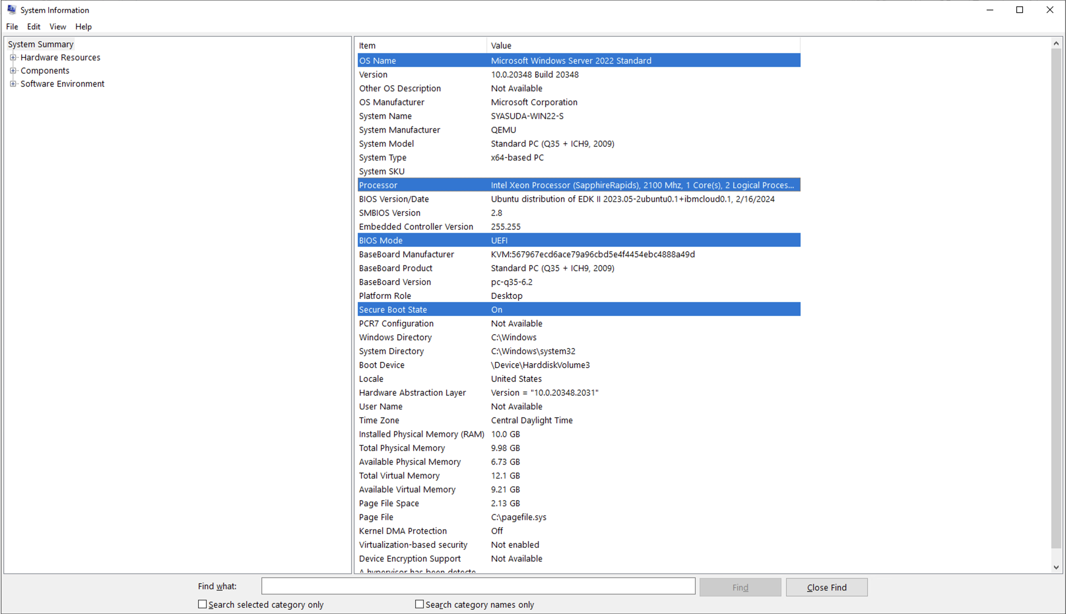Enable Search selected category only checkbox

203,604
